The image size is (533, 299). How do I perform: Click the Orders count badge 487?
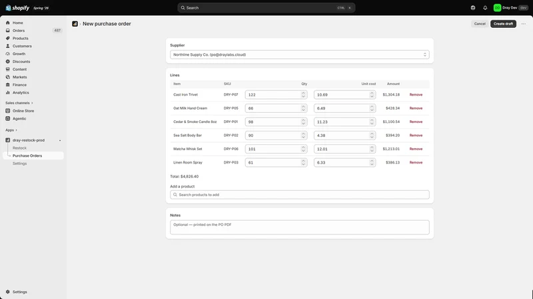[57, 31]
